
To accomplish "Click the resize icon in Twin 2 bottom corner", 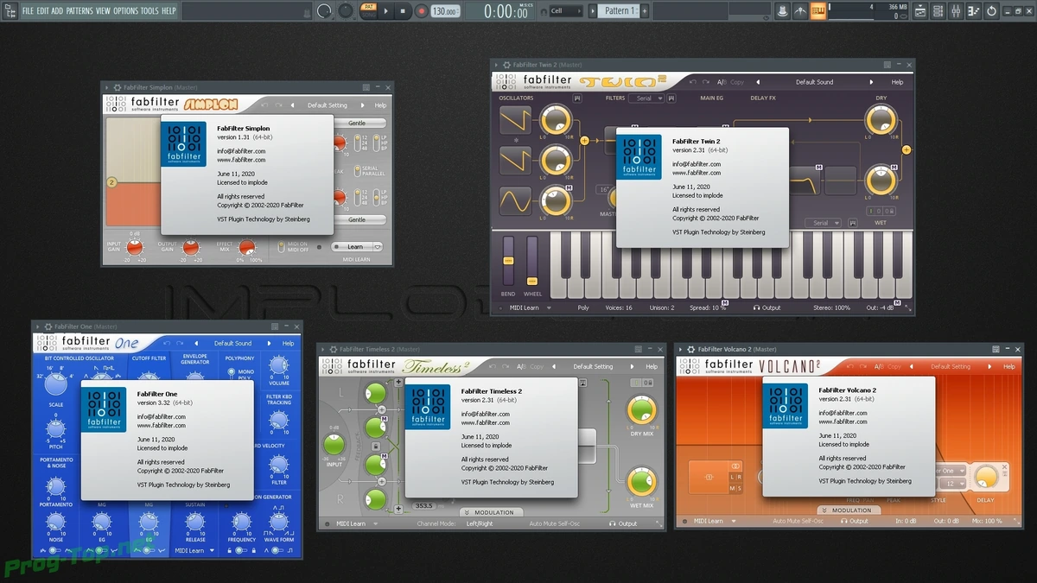I will pyautogui.click(x=907, y=307).
